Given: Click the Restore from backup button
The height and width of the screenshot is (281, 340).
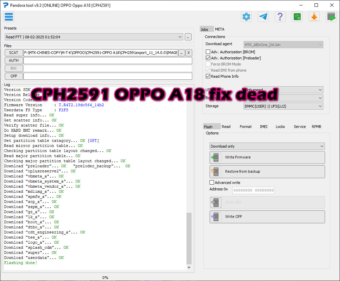Looking at the screenshot, I should coord(267,172).
